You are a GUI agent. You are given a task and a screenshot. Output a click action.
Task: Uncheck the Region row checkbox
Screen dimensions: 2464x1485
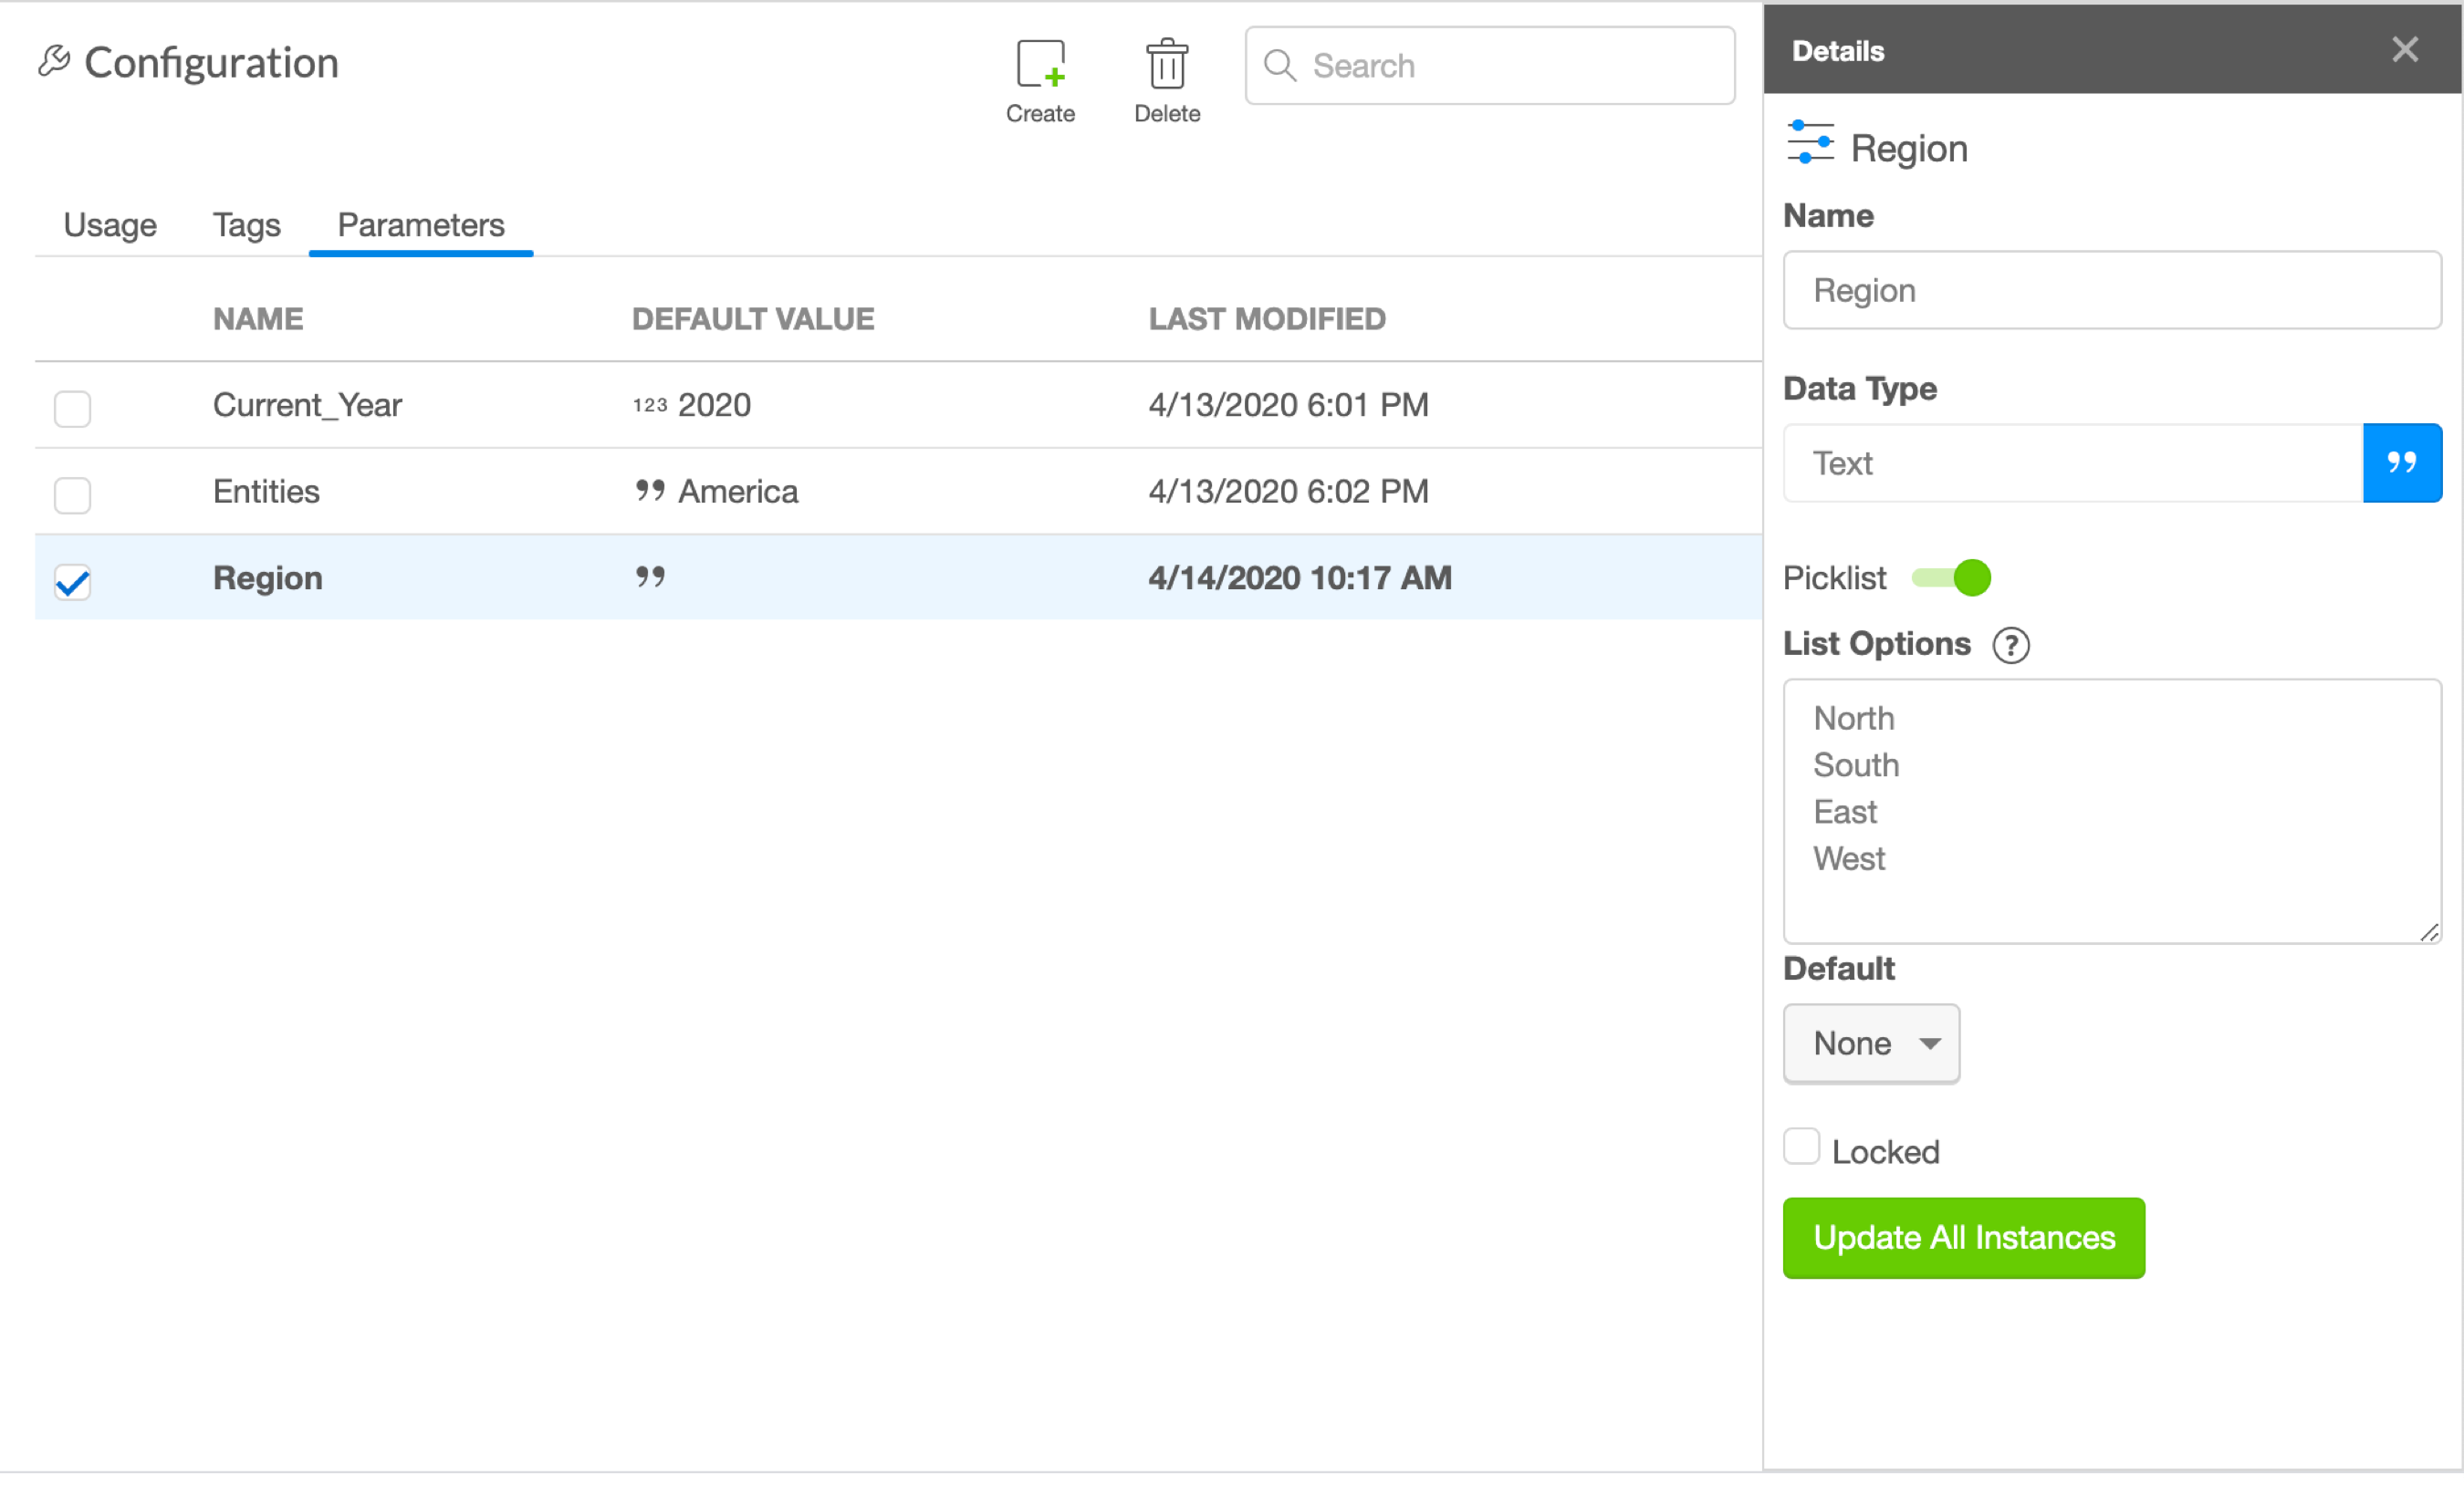(x=72, y=582)
